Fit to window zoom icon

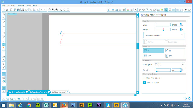click(x=68, y=10)
